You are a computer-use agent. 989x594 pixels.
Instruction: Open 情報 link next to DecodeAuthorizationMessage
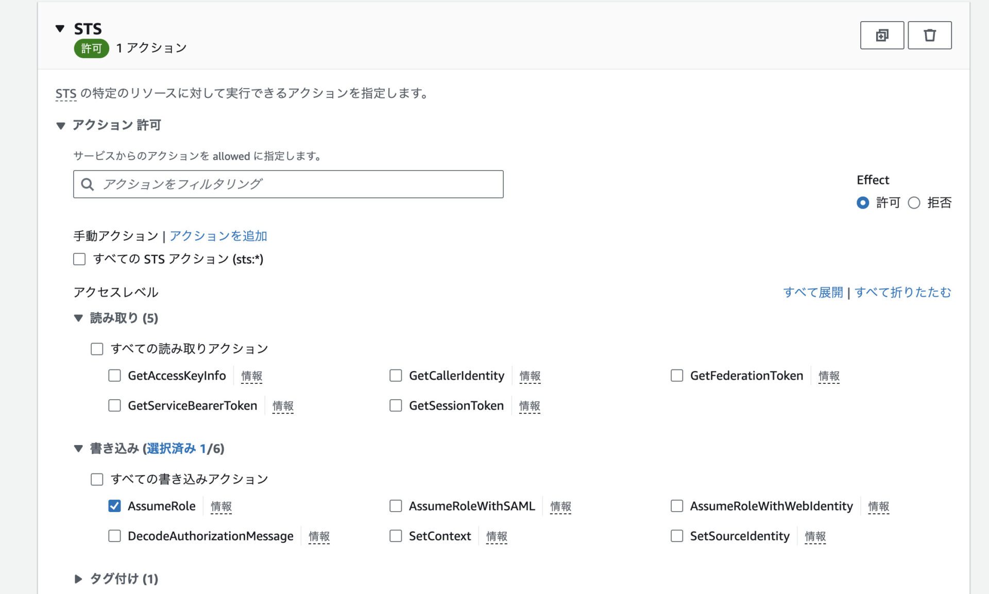319,536
